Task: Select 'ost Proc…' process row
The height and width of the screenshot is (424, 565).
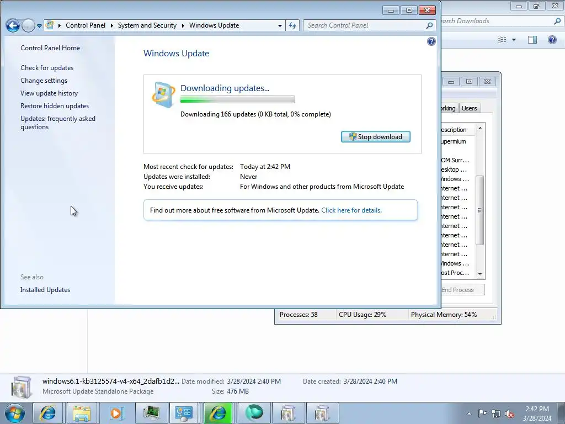Action: point(457,273)
